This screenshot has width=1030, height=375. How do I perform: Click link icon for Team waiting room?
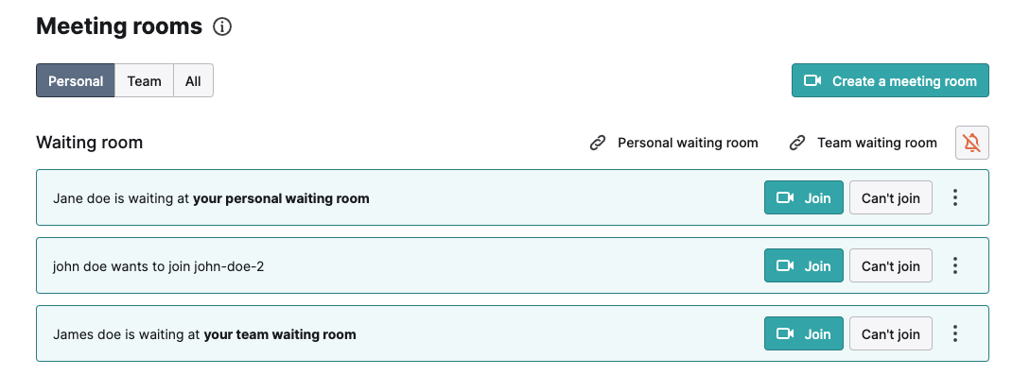click(796, 143)
